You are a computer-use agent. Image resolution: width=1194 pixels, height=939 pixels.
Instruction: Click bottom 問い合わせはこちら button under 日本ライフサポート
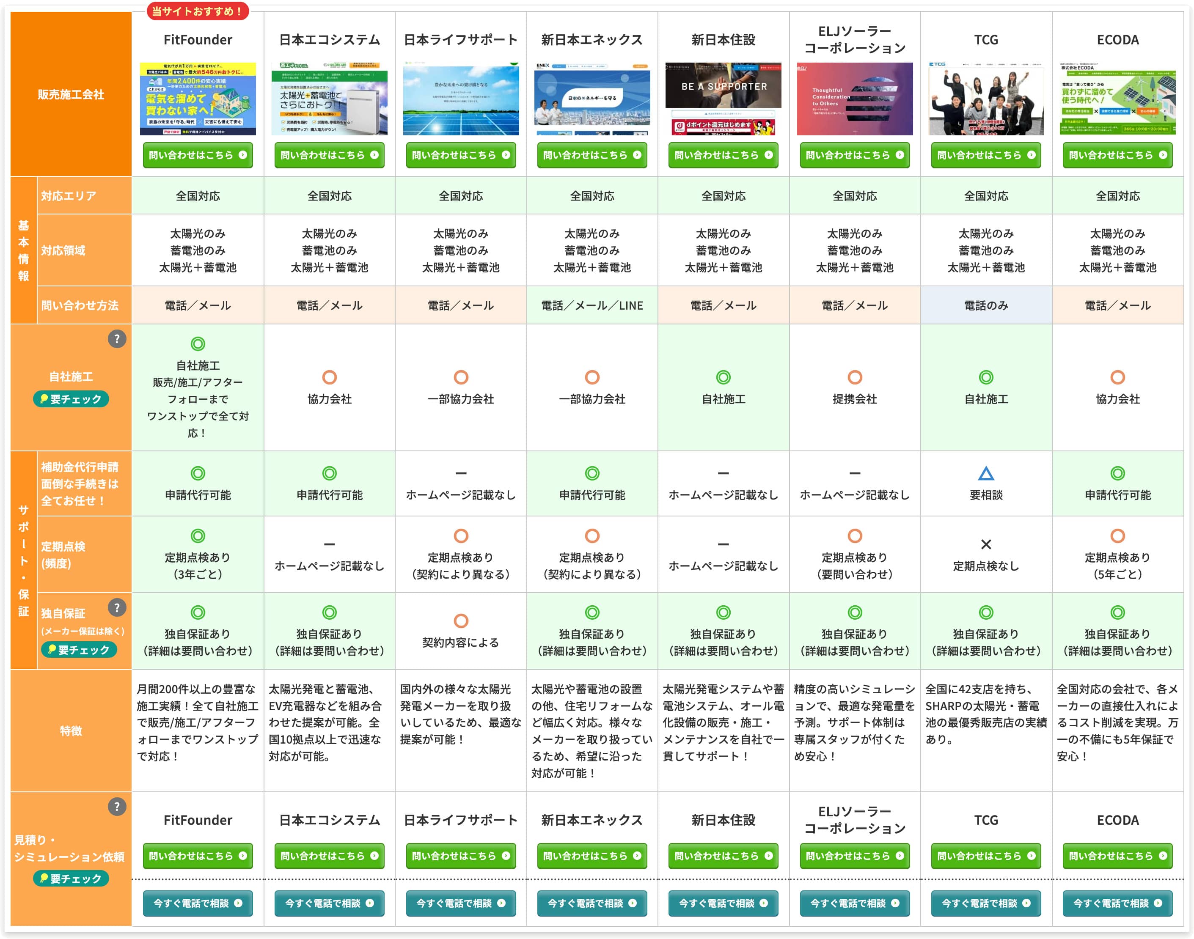pos(461,856)
